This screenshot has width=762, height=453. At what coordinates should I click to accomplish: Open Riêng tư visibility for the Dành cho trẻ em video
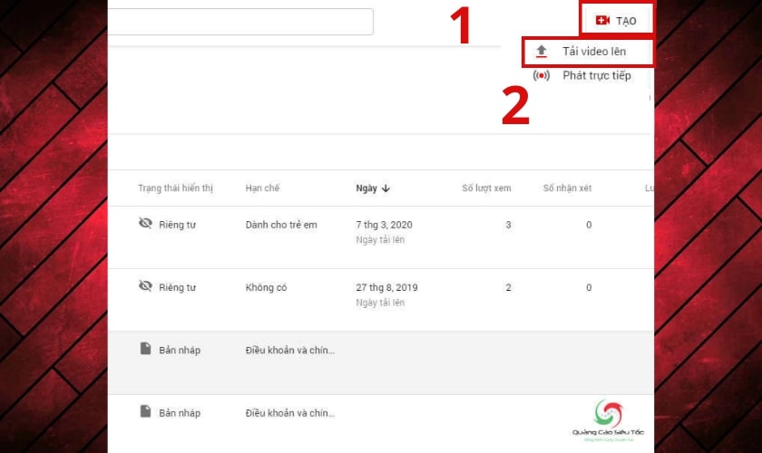[176, 225]
